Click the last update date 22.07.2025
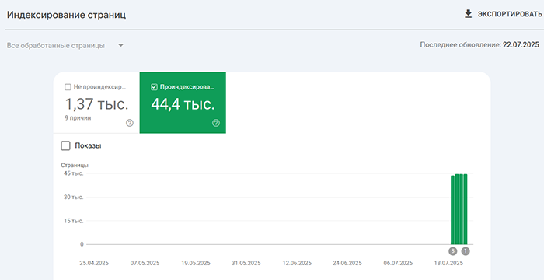 (521, 45)
